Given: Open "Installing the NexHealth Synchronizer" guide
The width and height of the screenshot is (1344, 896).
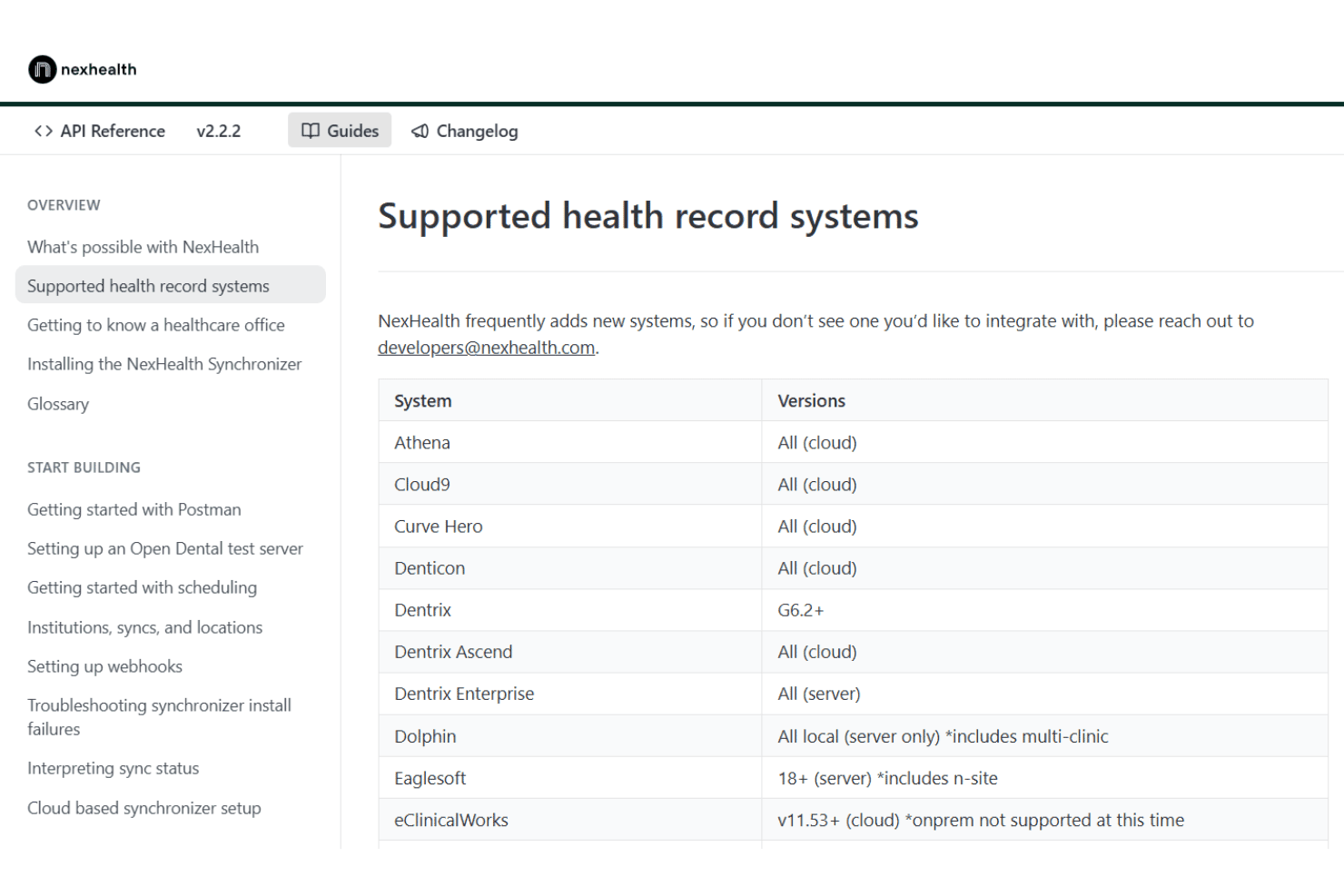Looking at the screenshot, I should [164, 364].
